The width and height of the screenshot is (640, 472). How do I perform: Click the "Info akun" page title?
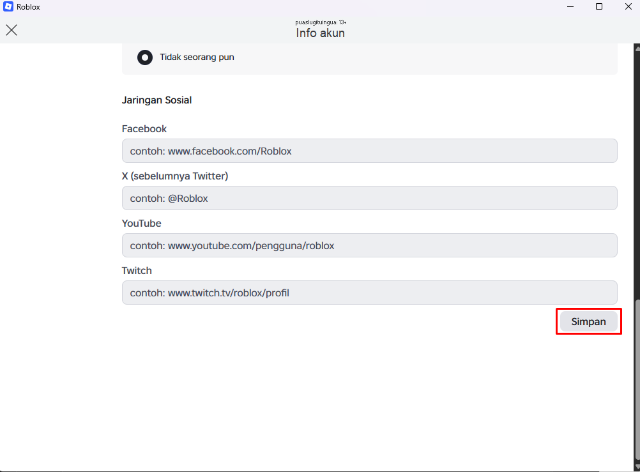tap(321, 33)
